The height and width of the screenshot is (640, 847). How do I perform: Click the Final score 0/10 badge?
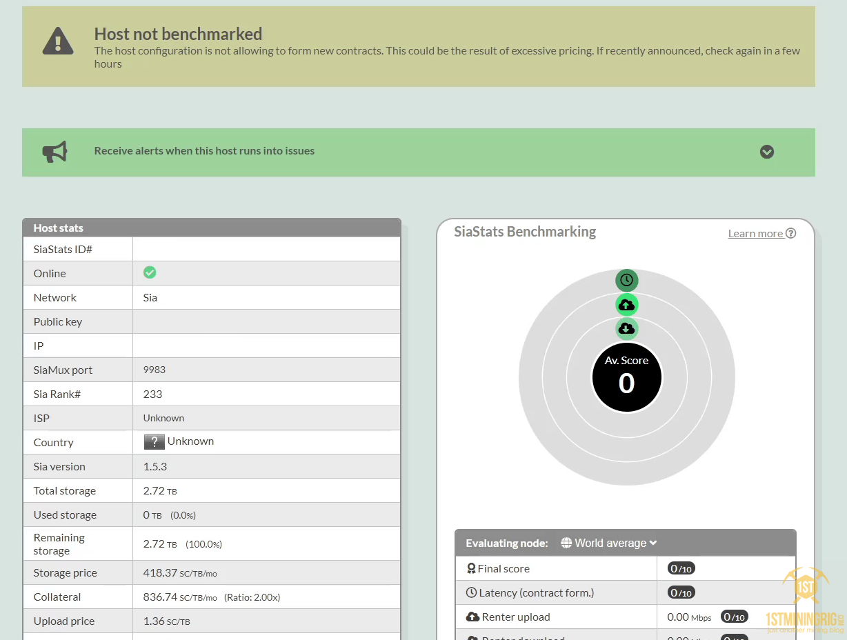[x=681, y=568]
